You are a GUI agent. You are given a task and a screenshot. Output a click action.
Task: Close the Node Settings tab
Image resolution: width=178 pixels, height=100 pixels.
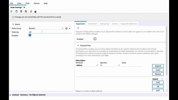click(x=24, y=7)
